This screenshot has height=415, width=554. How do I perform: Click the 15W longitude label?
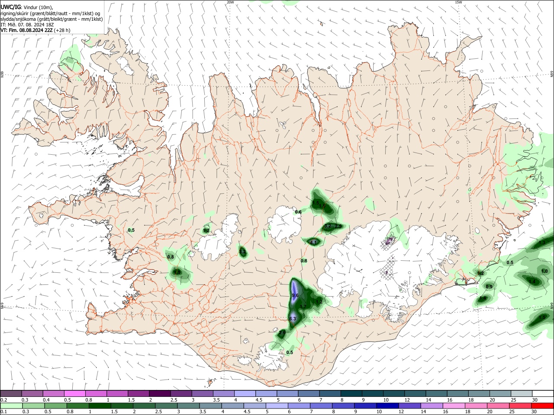coord(458,2)
